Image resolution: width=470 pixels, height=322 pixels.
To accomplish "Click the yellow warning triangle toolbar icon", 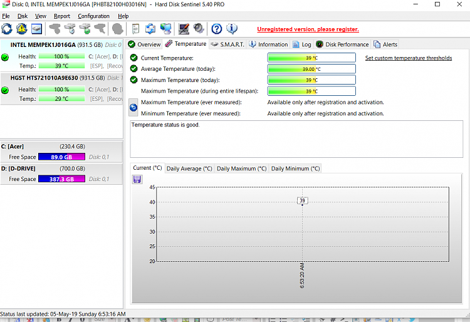I will [21, 29].
